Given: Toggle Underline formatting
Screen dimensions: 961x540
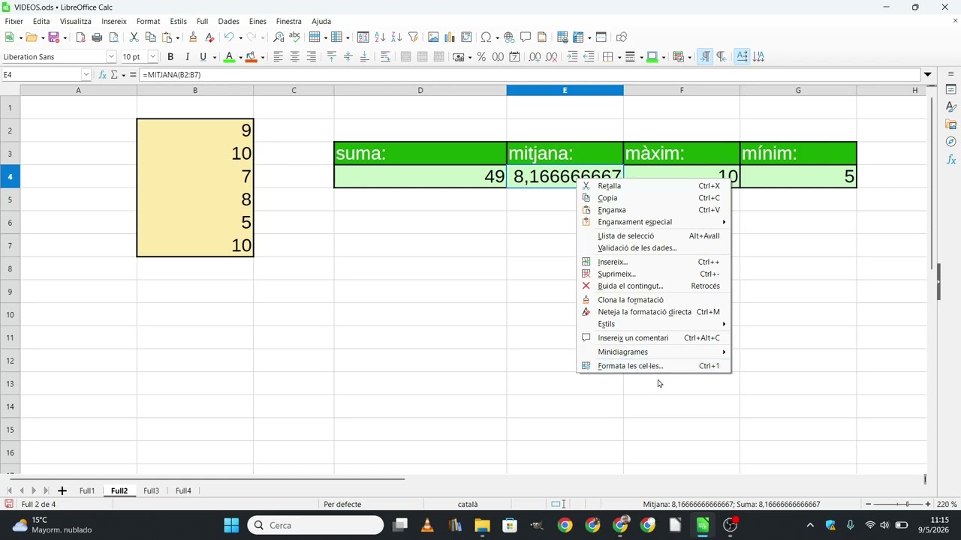Looking at the screenshot, I should tap(203, 56).
